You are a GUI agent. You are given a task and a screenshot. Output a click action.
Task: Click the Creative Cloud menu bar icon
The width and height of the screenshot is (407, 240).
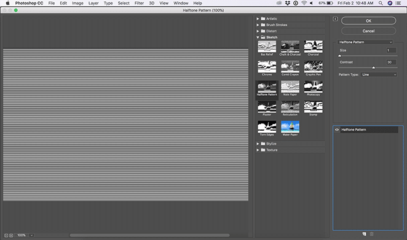point(279,3)
